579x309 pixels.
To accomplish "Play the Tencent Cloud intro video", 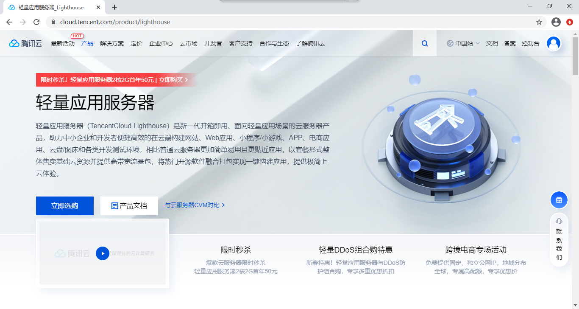I will (102, 253).
